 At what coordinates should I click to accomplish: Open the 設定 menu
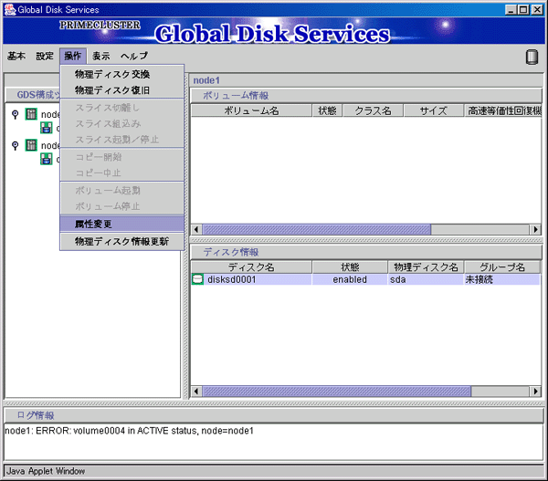pos(45,56)
